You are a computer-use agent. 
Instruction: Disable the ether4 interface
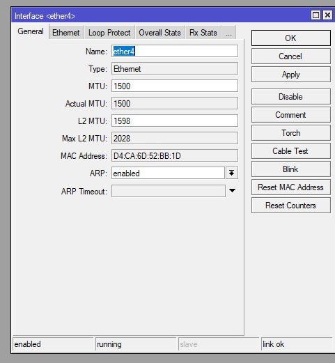291,97
